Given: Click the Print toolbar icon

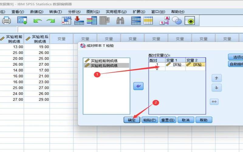Looking at the screenshot, I should (7, 20).
